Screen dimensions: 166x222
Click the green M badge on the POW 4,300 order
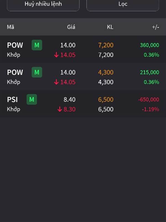click(x=37, y=72)
